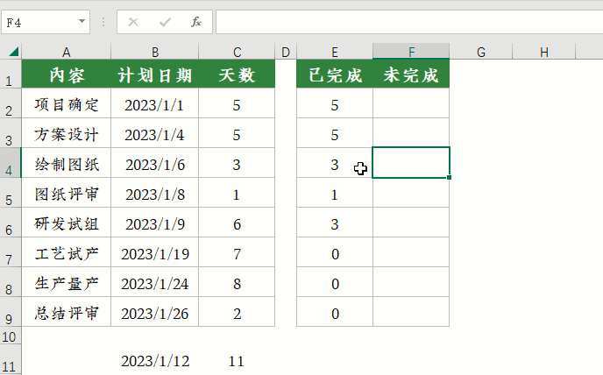603x375 pixels.
Task: Open the Name Box dropdown arrow
Action: click(x=82, y=22)
